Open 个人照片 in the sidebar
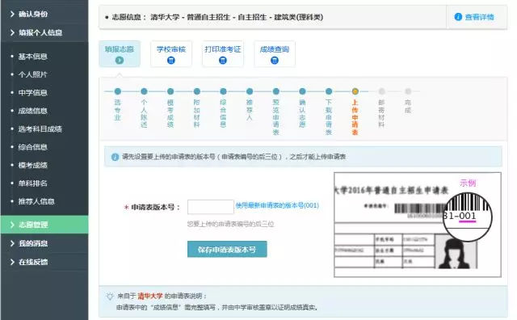517x320 pixels. 32,74
